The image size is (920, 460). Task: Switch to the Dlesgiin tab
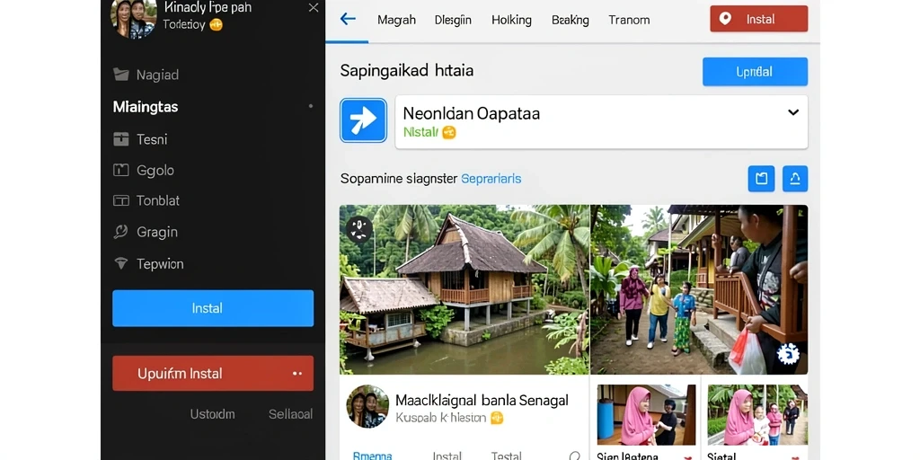click(453, 20)
